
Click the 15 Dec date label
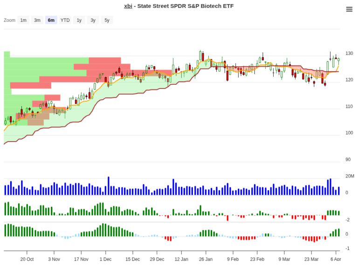click(132, 259)
